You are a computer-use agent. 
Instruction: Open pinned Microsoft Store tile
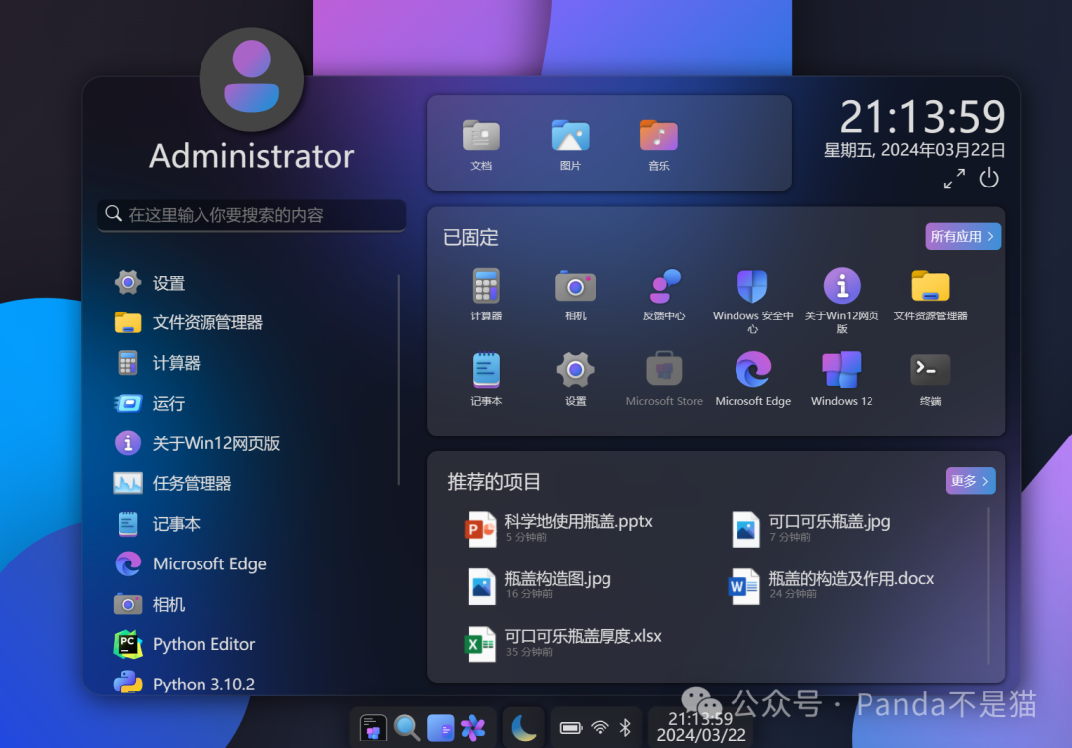coord(664,379)
